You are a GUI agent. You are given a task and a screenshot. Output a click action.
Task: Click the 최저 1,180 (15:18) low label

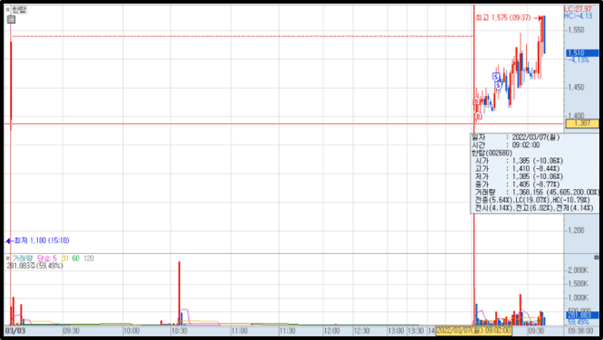coord(42,241)
